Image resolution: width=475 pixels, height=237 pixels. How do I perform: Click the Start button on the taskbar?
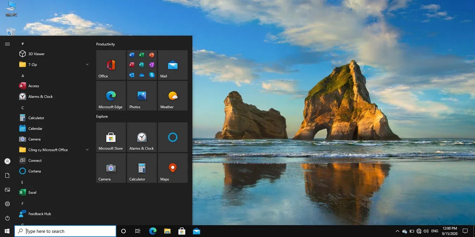(7, 231)
